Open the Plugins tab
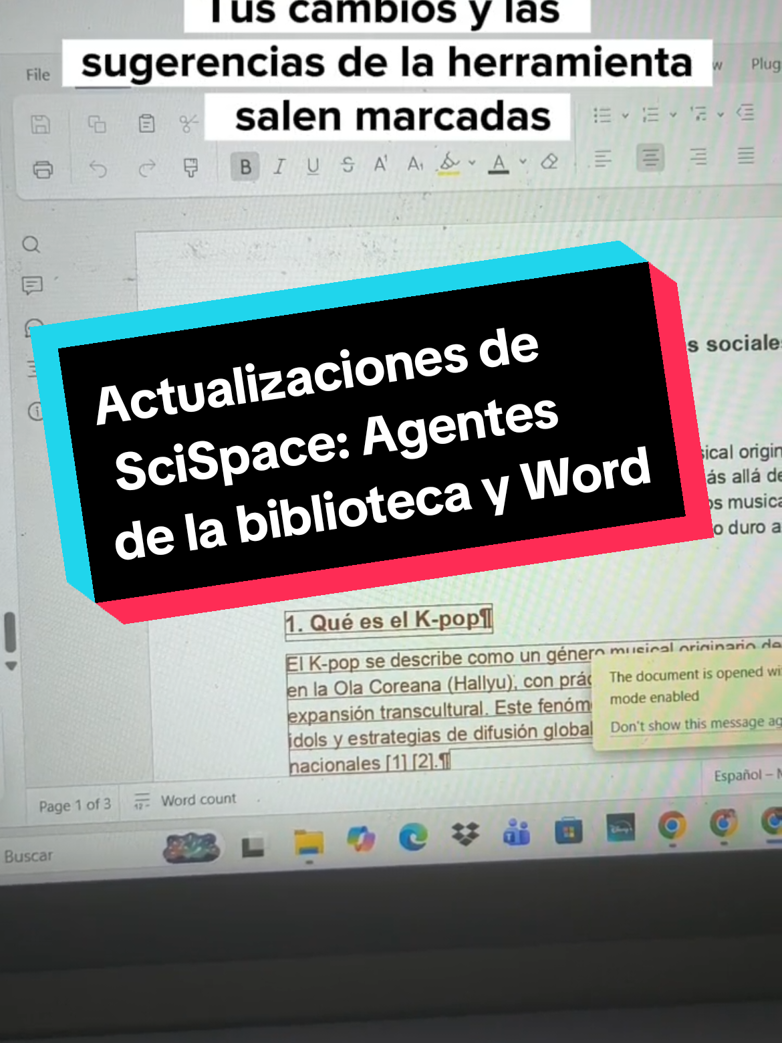The height and width of the screenshot is (1043, 782). 766,64
